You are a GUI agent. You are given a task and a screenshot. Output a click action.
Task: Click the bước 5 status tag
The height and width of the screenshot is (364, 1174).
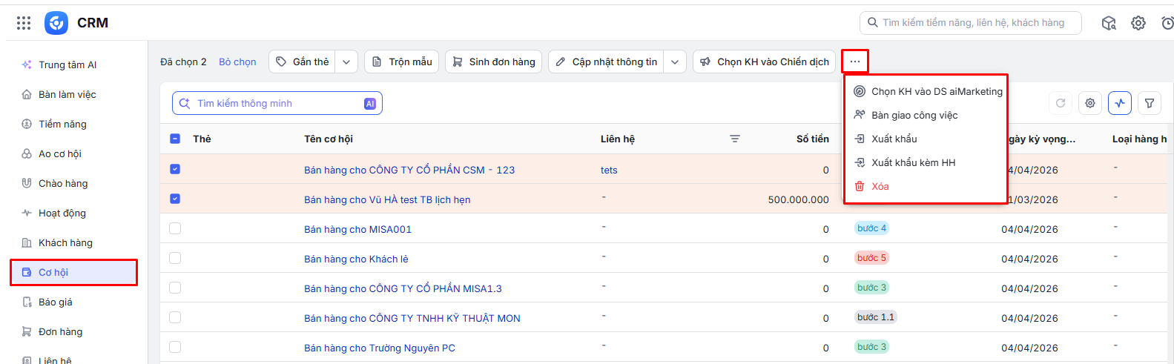871,258
